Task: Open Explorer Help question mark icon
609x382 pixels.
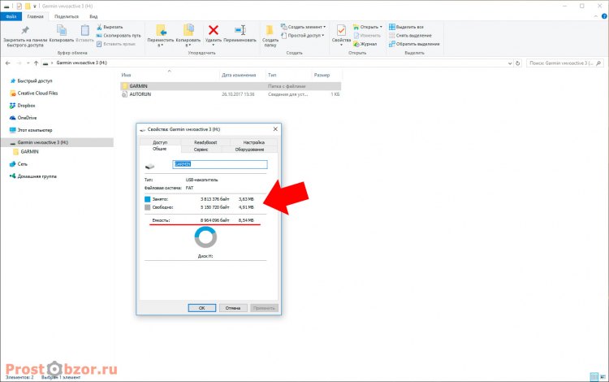Action: 604,16
